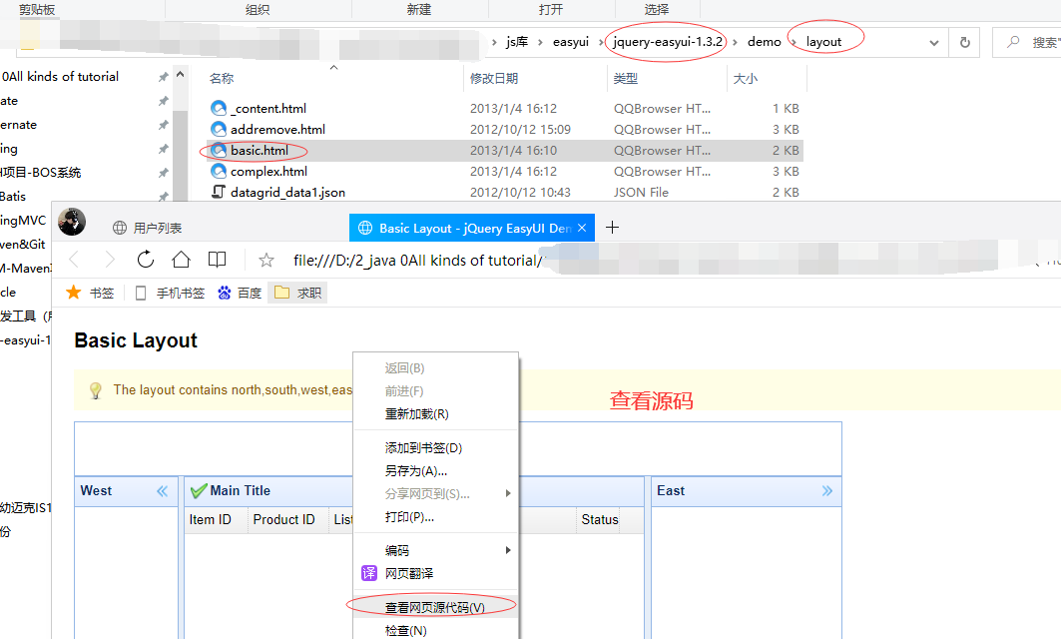The width and height of the screenshot is (1061, 639).
Task: Go to browser home page icon
Action: pos(181,260)
